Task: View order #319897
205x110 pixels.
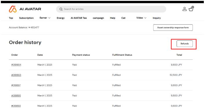Action: click(x=16, y=85)
